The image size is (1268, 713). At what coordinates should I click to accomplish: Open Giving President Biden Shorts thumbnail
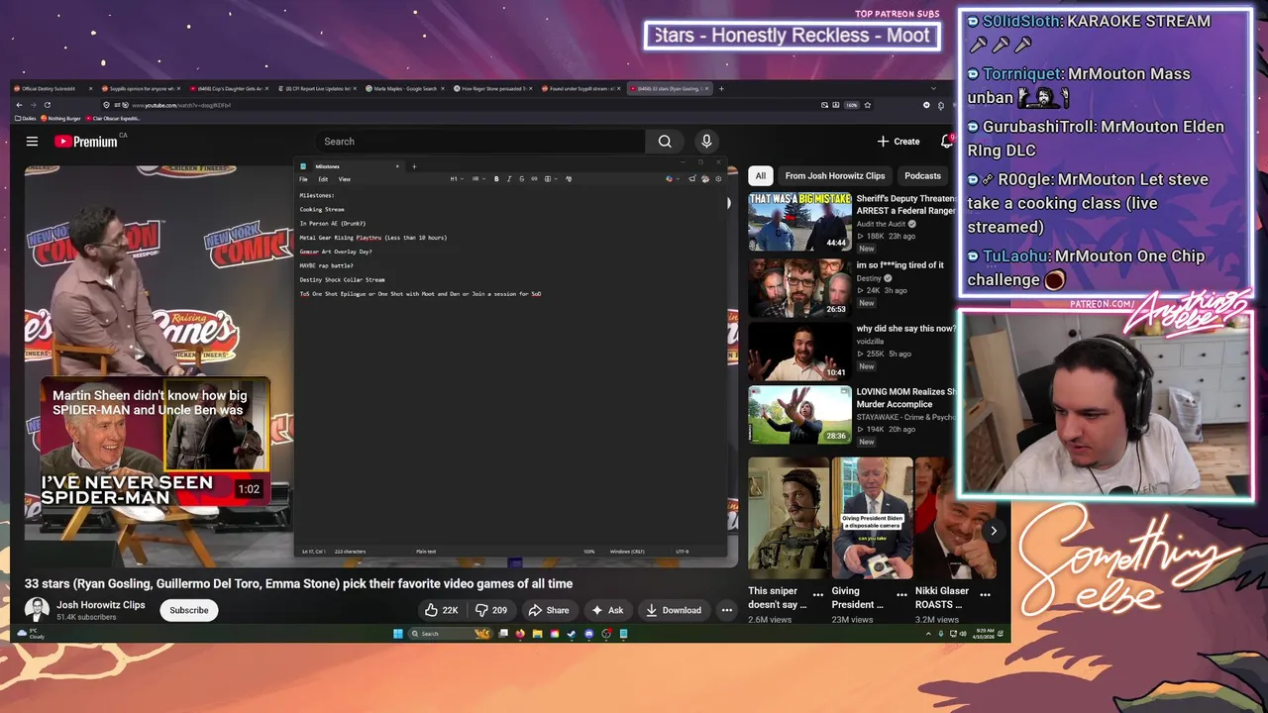(x=872, y=518)
